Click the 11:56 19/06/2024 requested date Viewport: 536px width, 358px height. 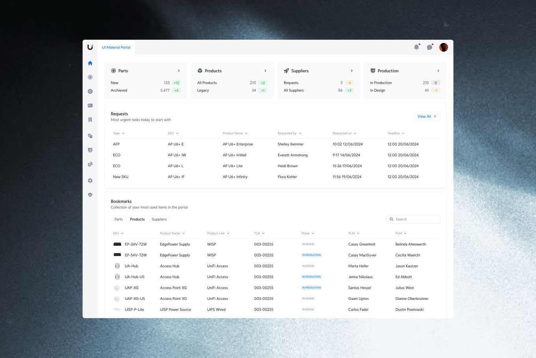[347, 177]
